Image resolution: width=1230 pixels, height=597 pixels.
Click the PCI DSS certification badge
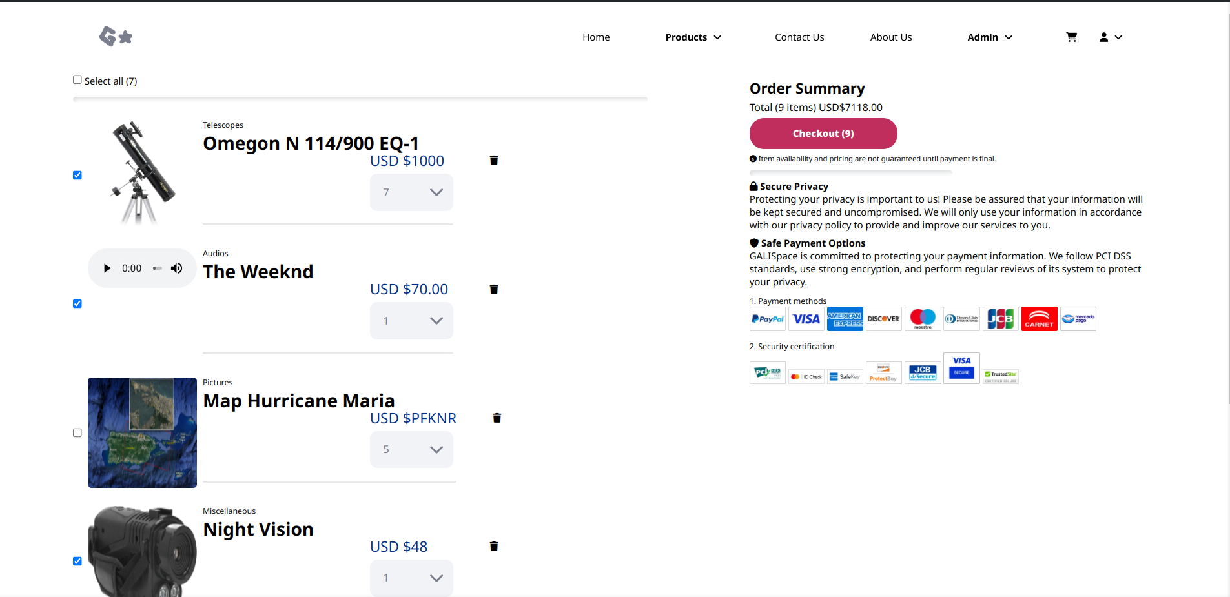[x=768, y=373]
